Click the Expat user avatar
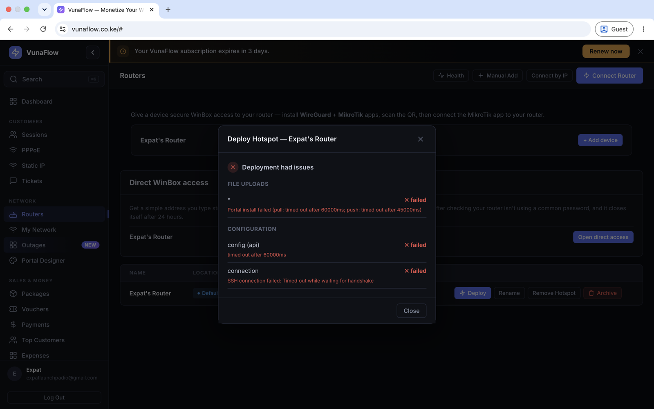Viewport: 654px width, 409px height. point(14,373)
